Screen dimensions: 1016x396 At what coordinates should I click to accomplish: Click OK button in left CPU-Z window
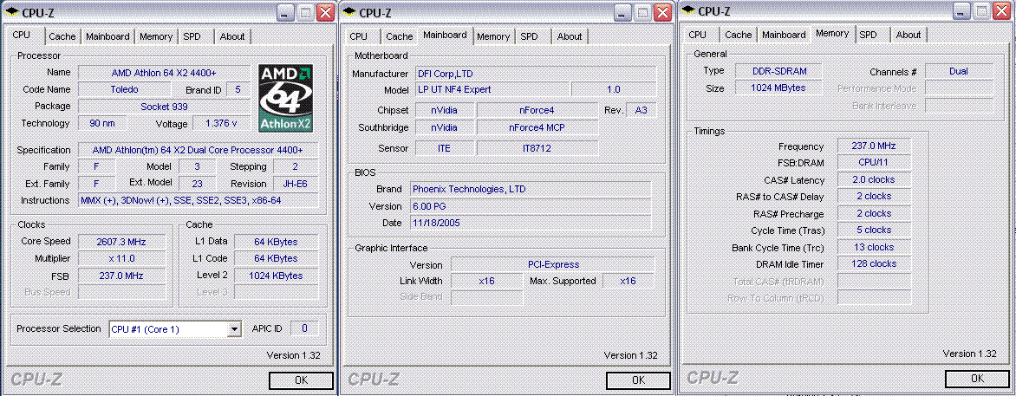coord(301,380)
